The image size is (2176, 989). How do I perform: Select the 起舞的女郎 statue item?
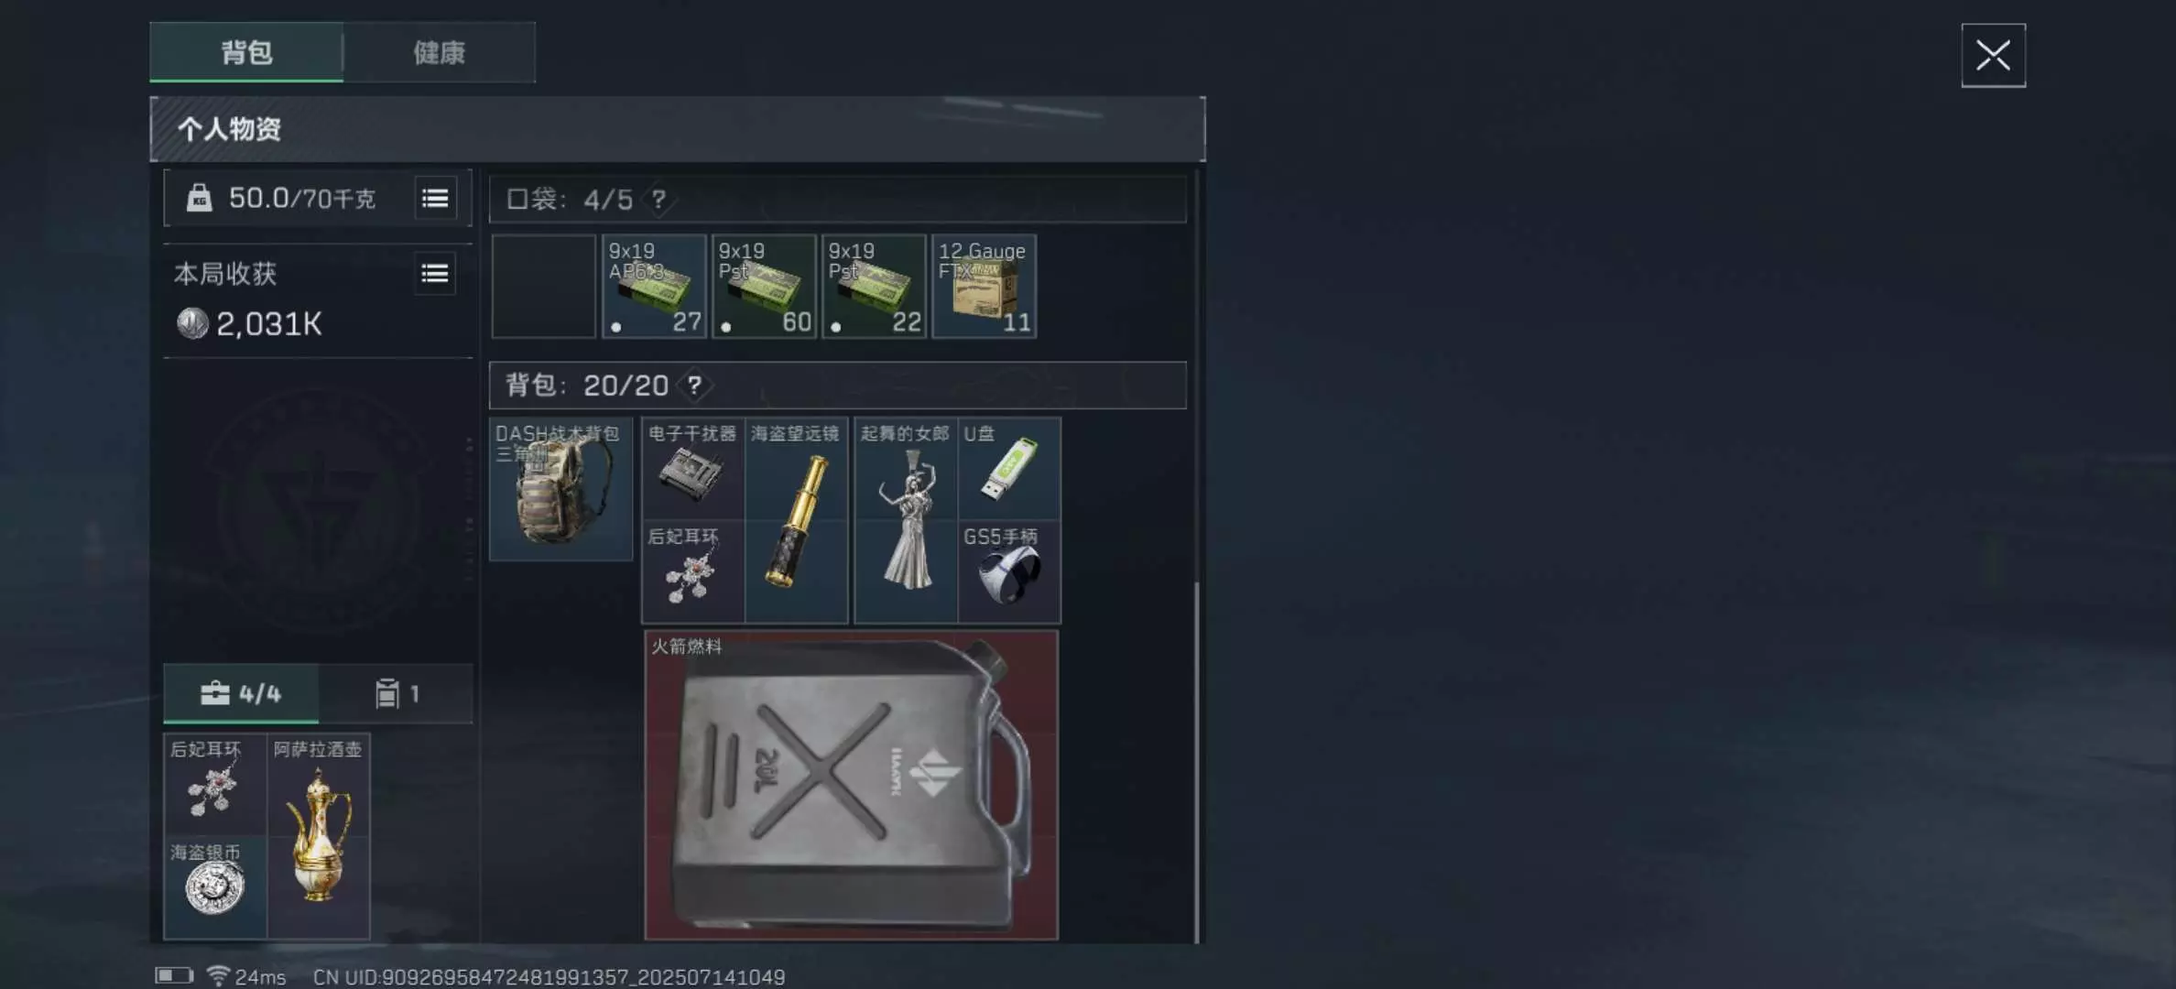pyautogui.click(x=906, y=520)
